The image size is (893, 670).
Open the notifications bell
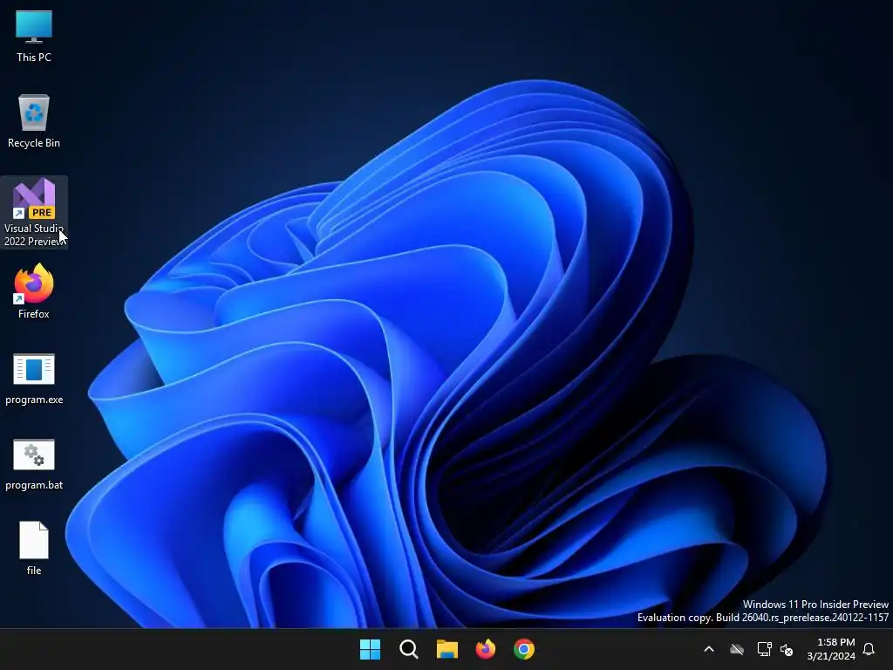[869, 649]
